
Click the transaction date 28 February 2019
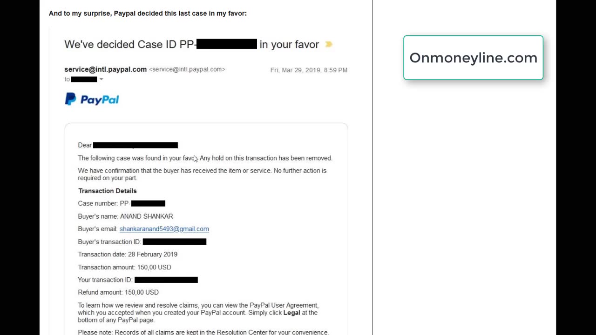coord(152,255)
